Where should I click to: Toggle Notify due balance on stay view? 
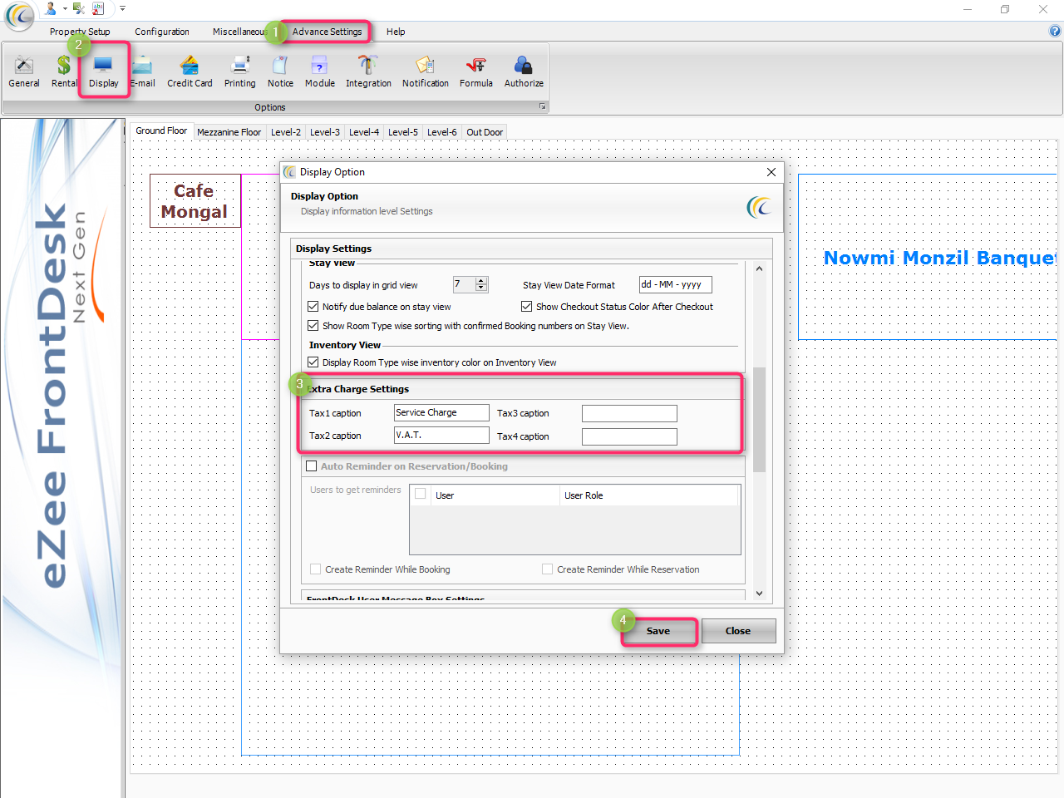313,307
